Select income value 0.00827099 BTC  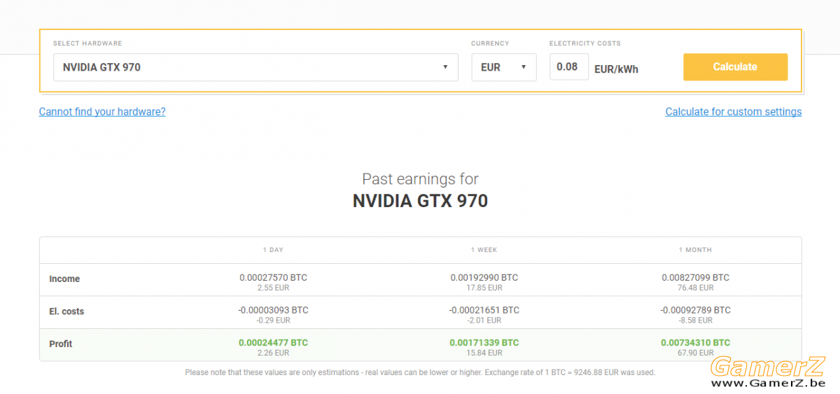(x=696, y=278)
